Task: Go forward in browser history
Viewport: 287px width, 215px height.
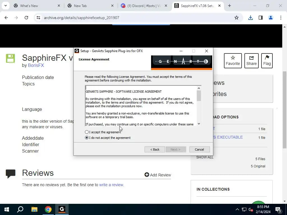Action: 16,18
